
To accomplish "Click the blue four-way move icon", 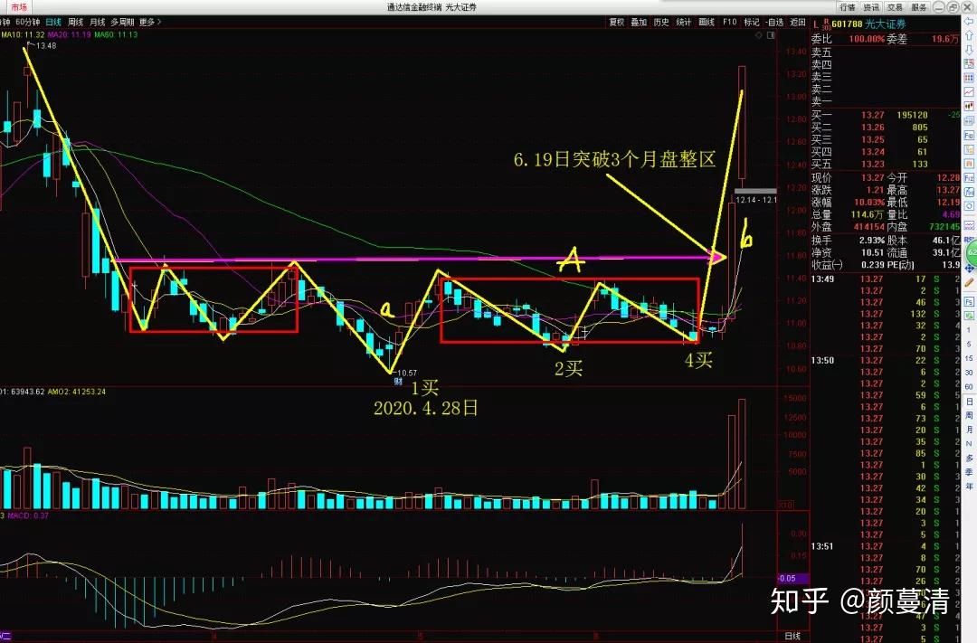I will (969, 269).
